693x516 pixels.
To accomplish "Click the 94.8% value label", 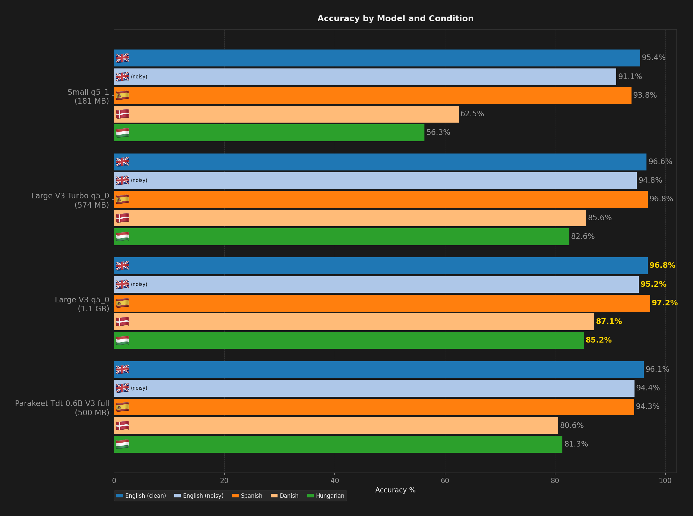I will tap(650, 180).
